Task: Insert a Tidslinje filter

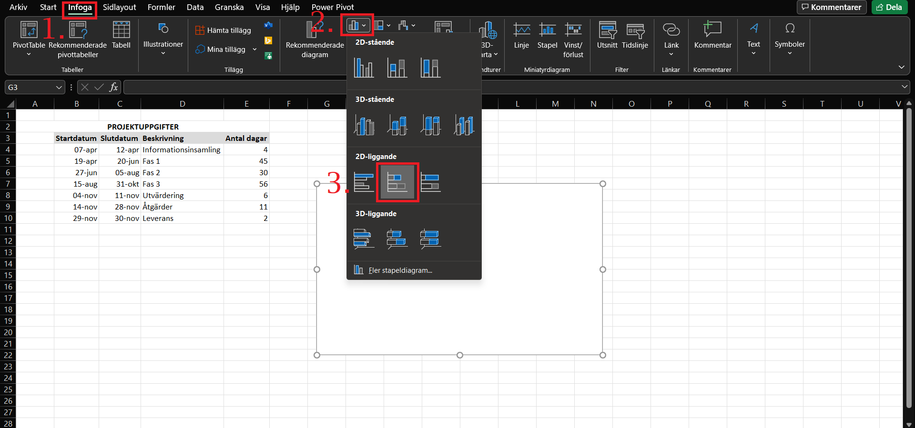Action: 635,35
